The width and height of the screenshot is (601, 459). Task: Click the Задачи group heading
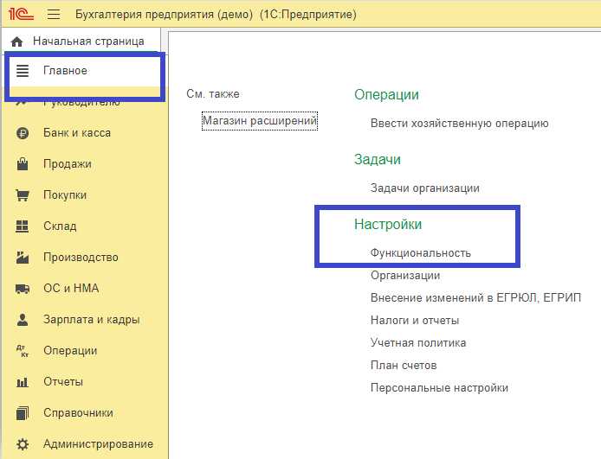click(x=378, y=160)
